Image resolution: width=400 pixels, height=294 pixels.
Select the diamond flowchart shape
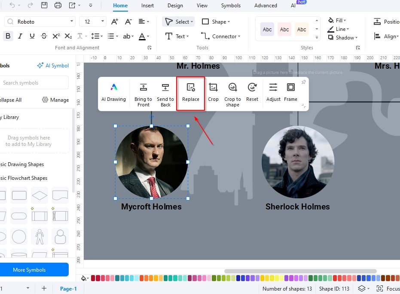click(x=40, y=195)
